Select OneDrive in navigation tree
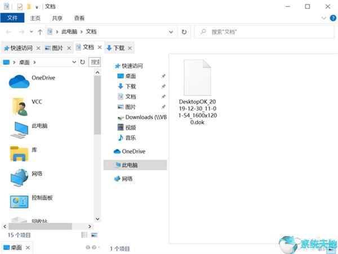This screenshot has height=254, width=338. tap(130, 151)
